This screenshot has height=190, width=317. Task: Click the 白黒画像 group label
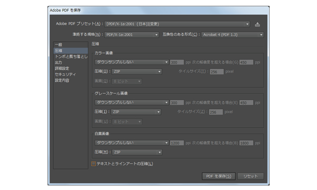coord(102,134)
